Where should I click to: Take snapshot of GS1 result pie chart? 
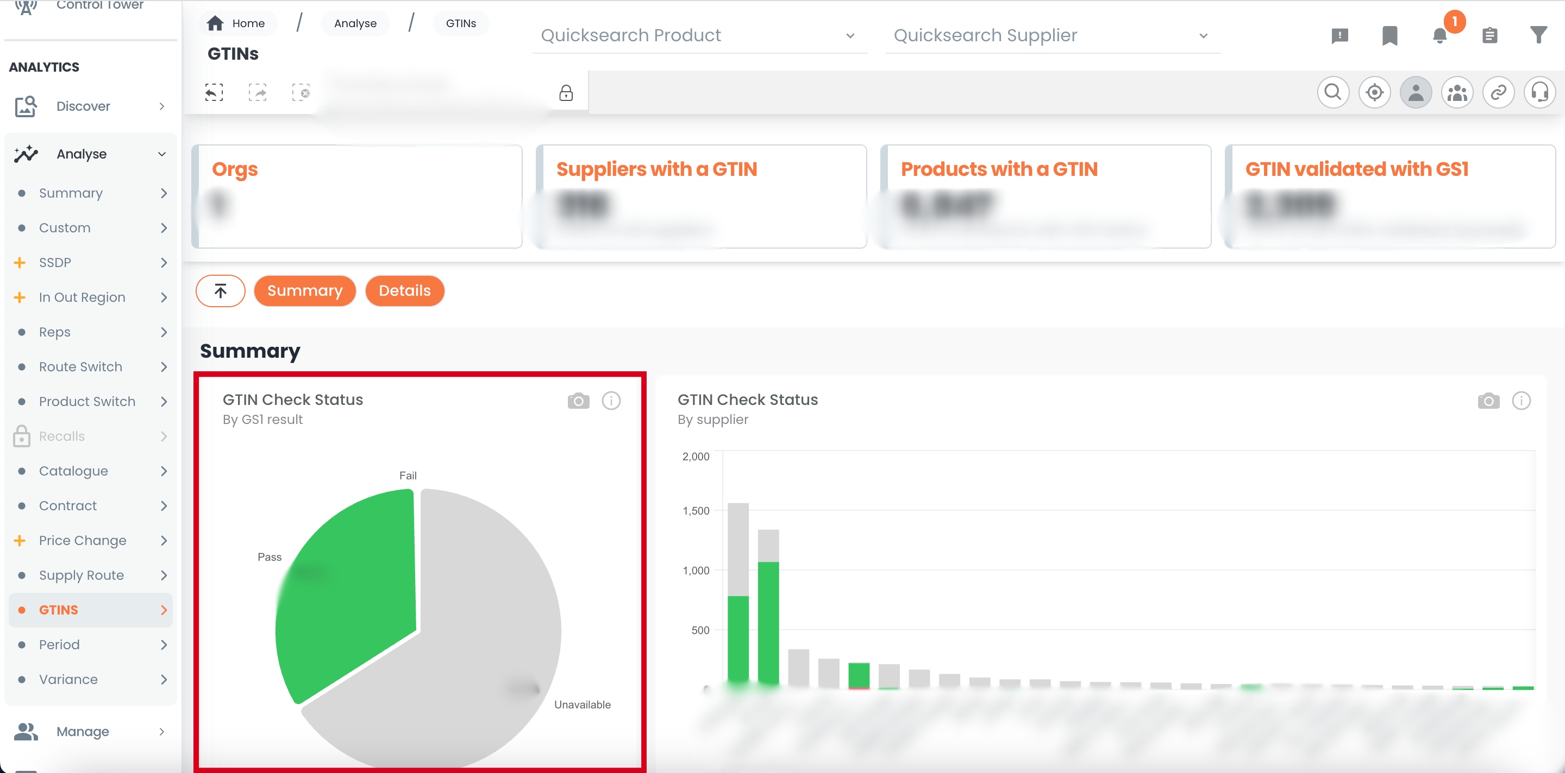[578, 401]
